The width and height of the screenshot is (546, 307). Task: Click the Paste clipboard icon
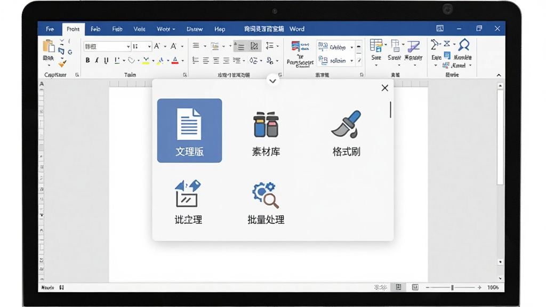[49, 47]
